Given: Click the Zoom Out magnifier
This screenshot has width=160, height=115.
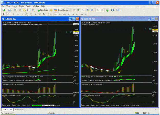Looking at the screenshot, I should tap(92, 10).
